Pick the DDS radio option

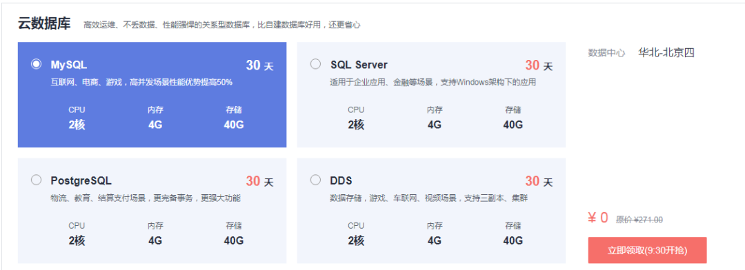[315, 180]
